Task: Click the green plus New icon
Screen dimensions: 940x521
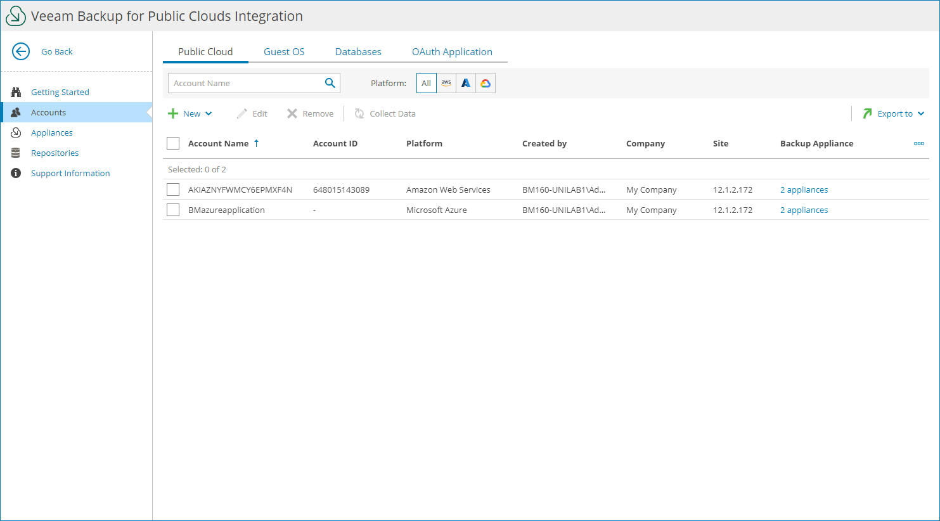Action: [172, 113]
